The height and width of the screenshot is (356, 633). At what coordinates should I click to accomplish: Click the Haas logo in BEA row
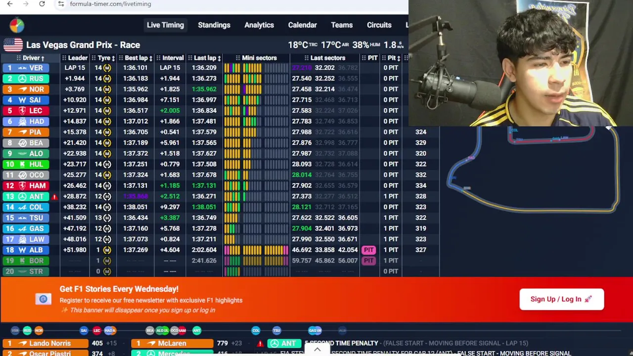click(22, 143)
